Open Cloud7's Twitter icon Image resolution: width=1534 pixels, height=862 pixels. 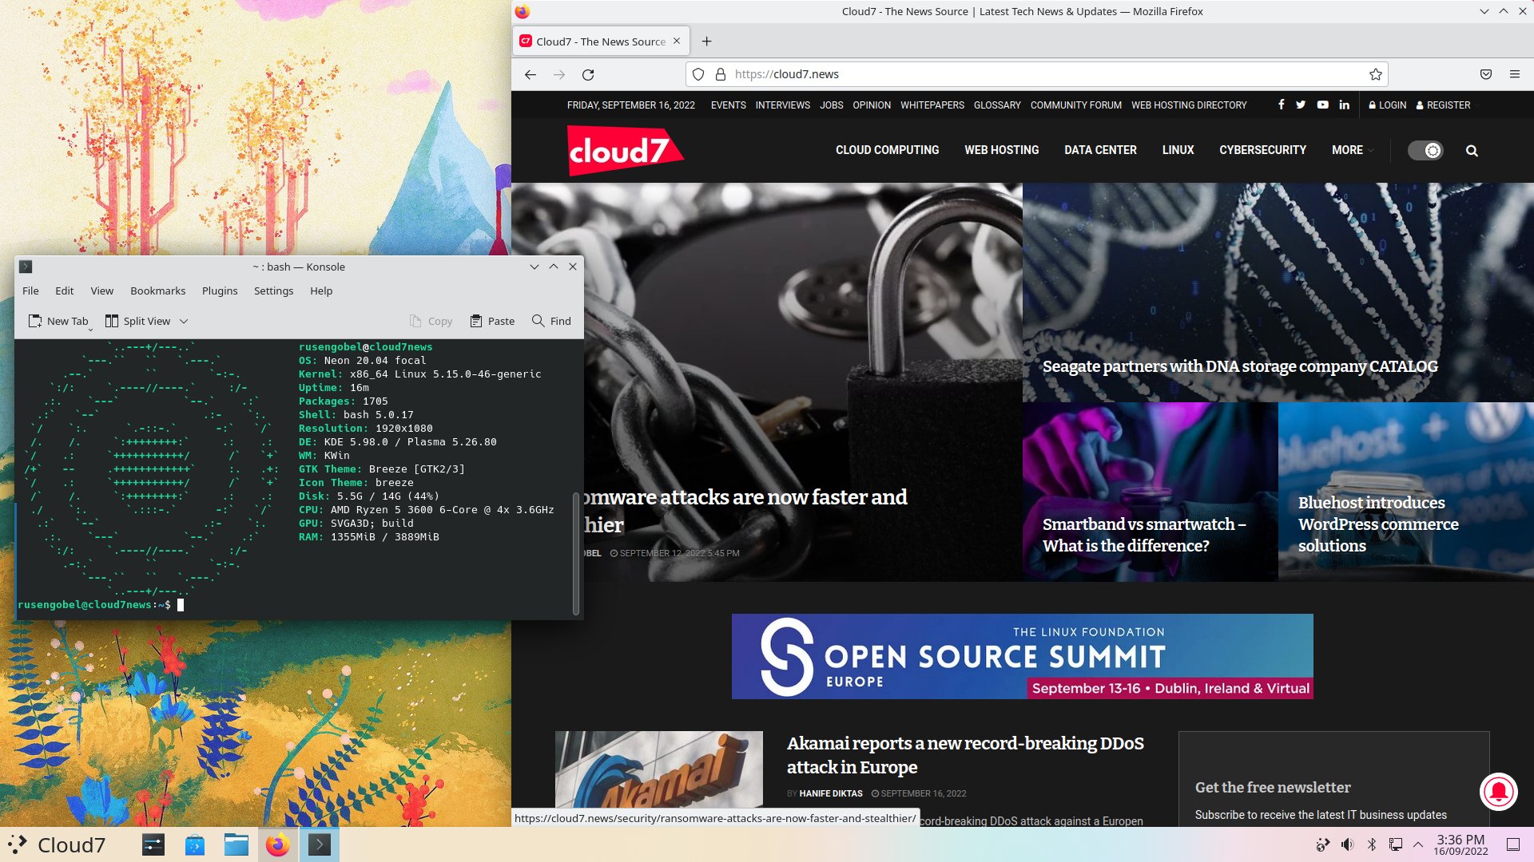pos(1301,105)
